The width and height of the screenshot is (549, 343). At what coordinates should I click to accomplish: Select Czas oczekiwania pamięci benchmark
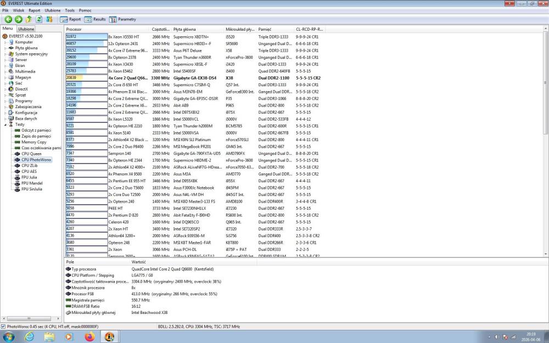41,148
